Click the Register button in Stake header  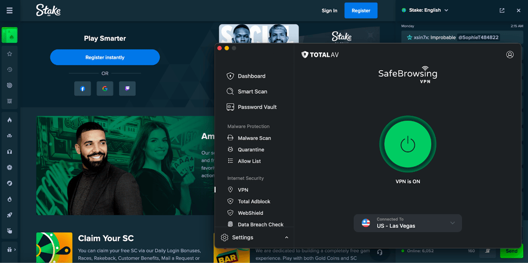[x=361, y=10]
